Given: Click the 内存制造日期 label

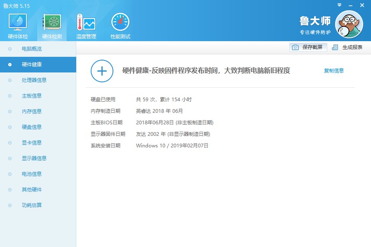Looking at the screenshot, I should (106, 111).
